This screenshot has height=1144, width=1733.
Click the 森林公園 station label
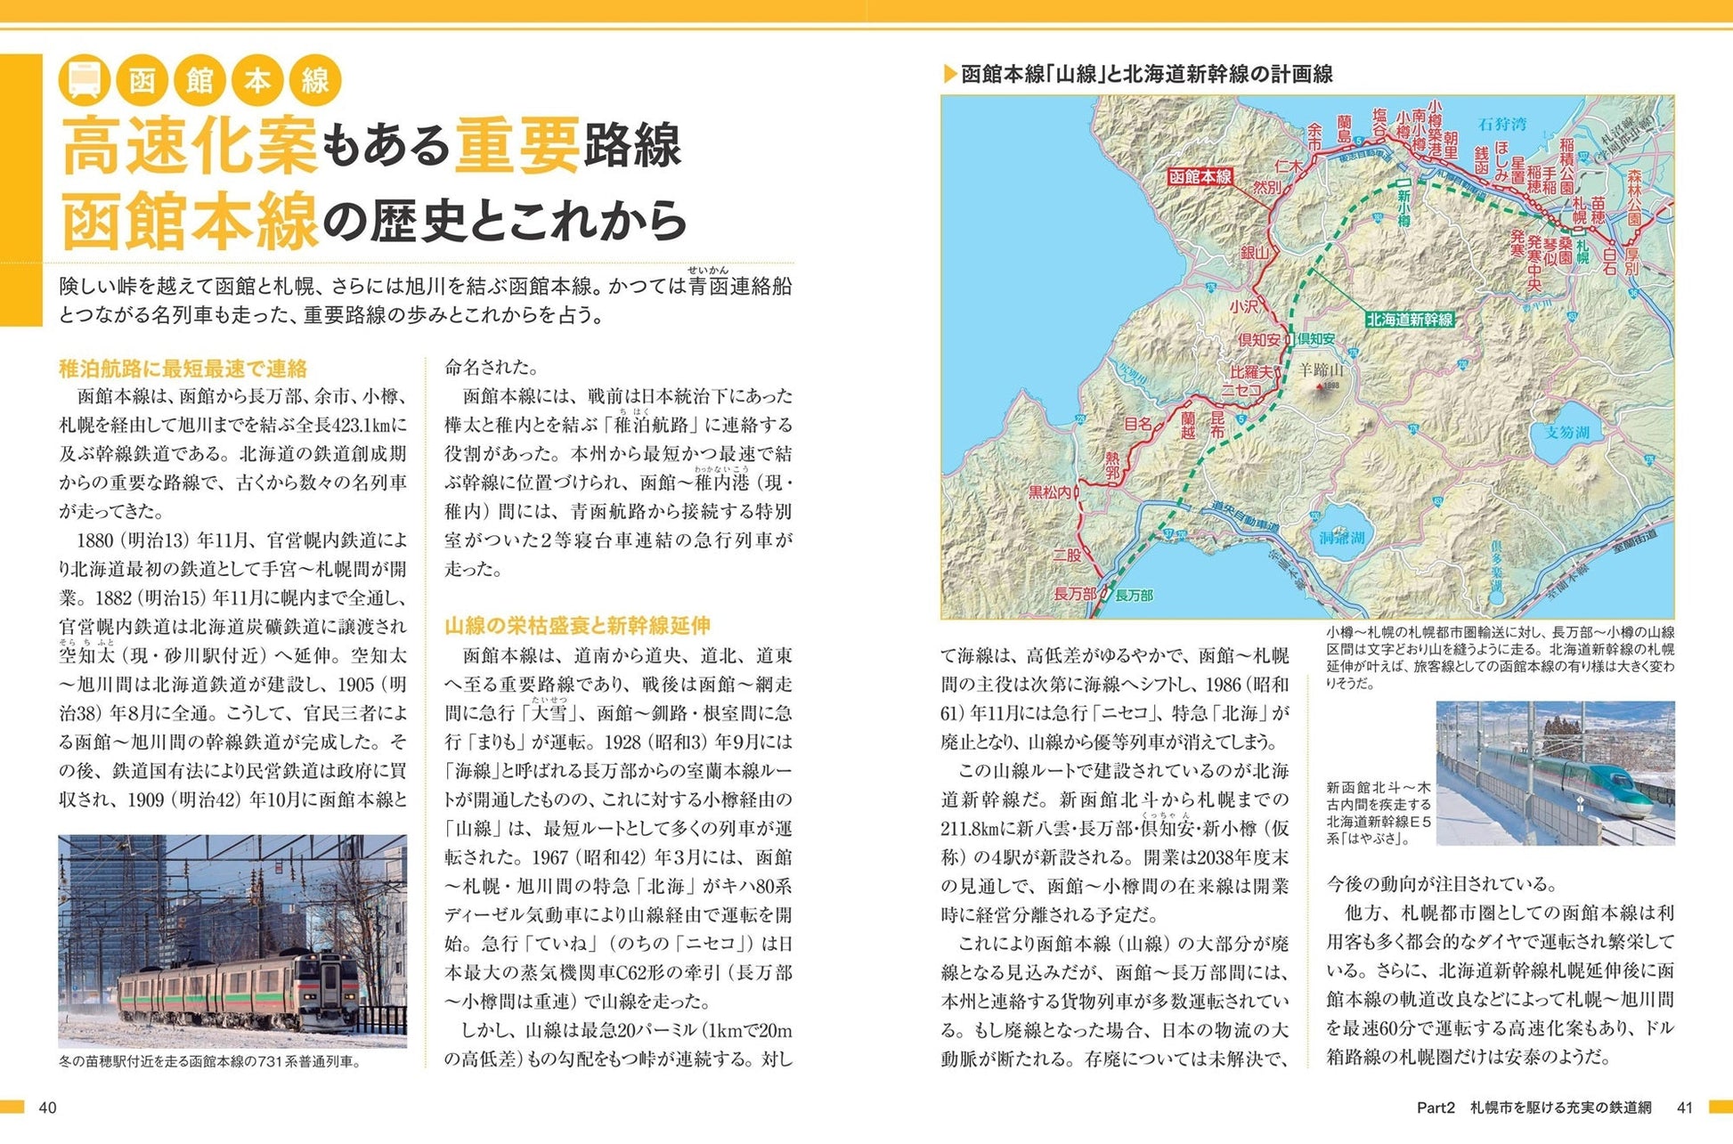tap(1634, 196)
